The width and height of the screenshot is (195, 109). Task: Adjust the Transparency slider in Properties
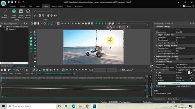click(192, 59)
